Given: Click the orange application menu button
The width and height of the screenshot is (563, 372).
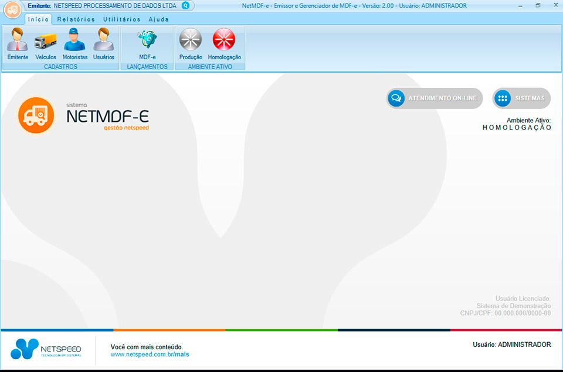Looking at the screenshot, I should coord(12,10).
